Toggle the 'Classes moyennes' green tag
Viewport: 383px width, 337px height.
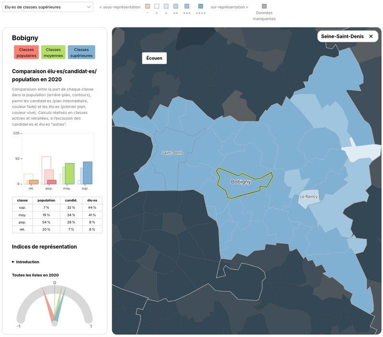click(x=53, y=53)
